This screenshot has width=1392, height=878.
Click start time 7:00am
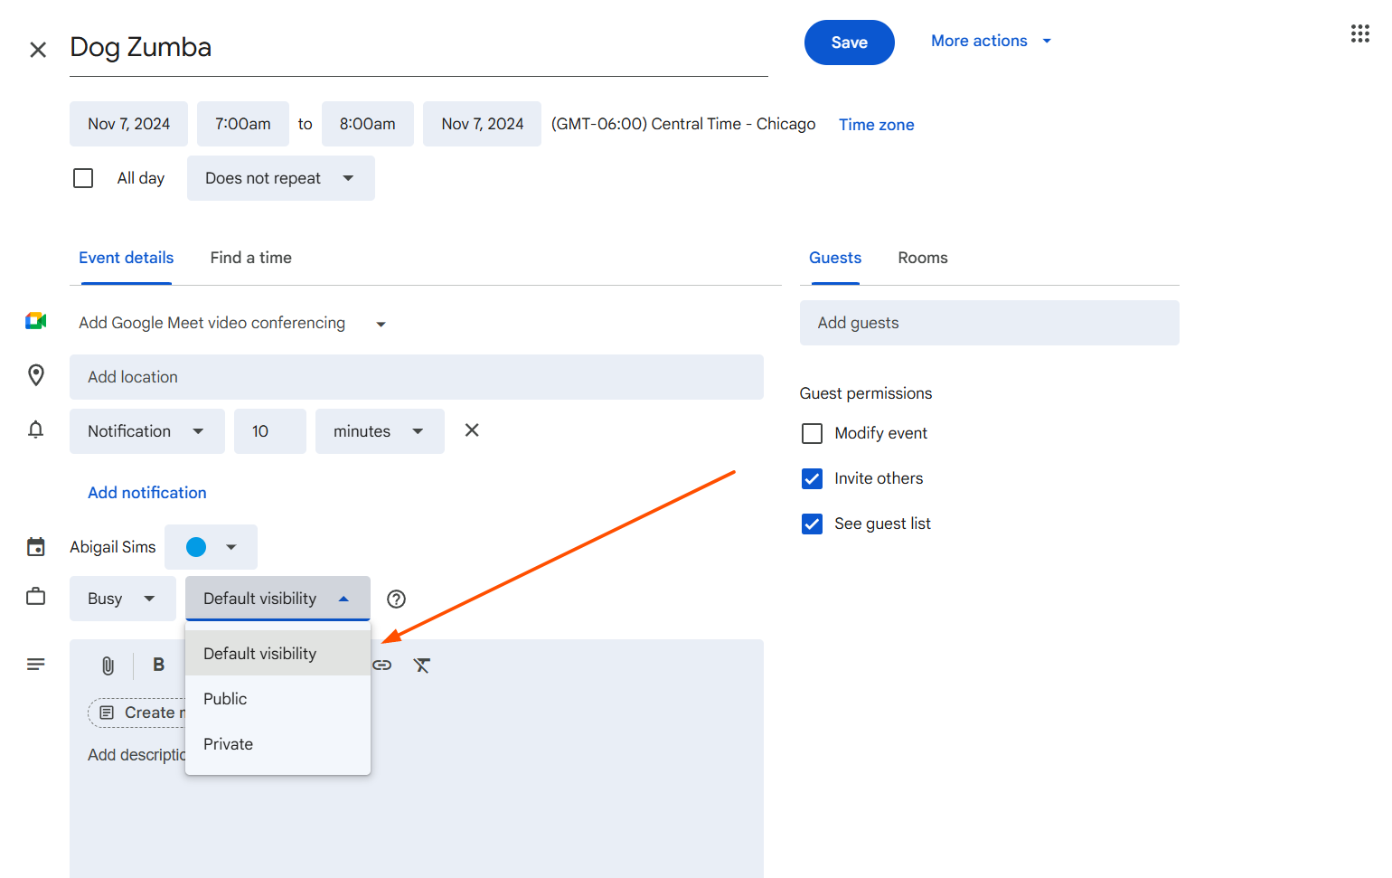click(x=243, y=124)
